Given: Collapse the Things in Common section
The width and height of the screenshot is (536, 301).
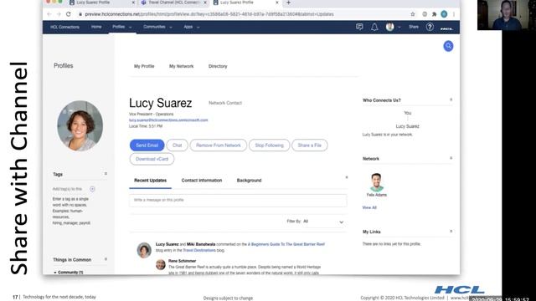Looking at the screenshot, I should pos(106,259).
